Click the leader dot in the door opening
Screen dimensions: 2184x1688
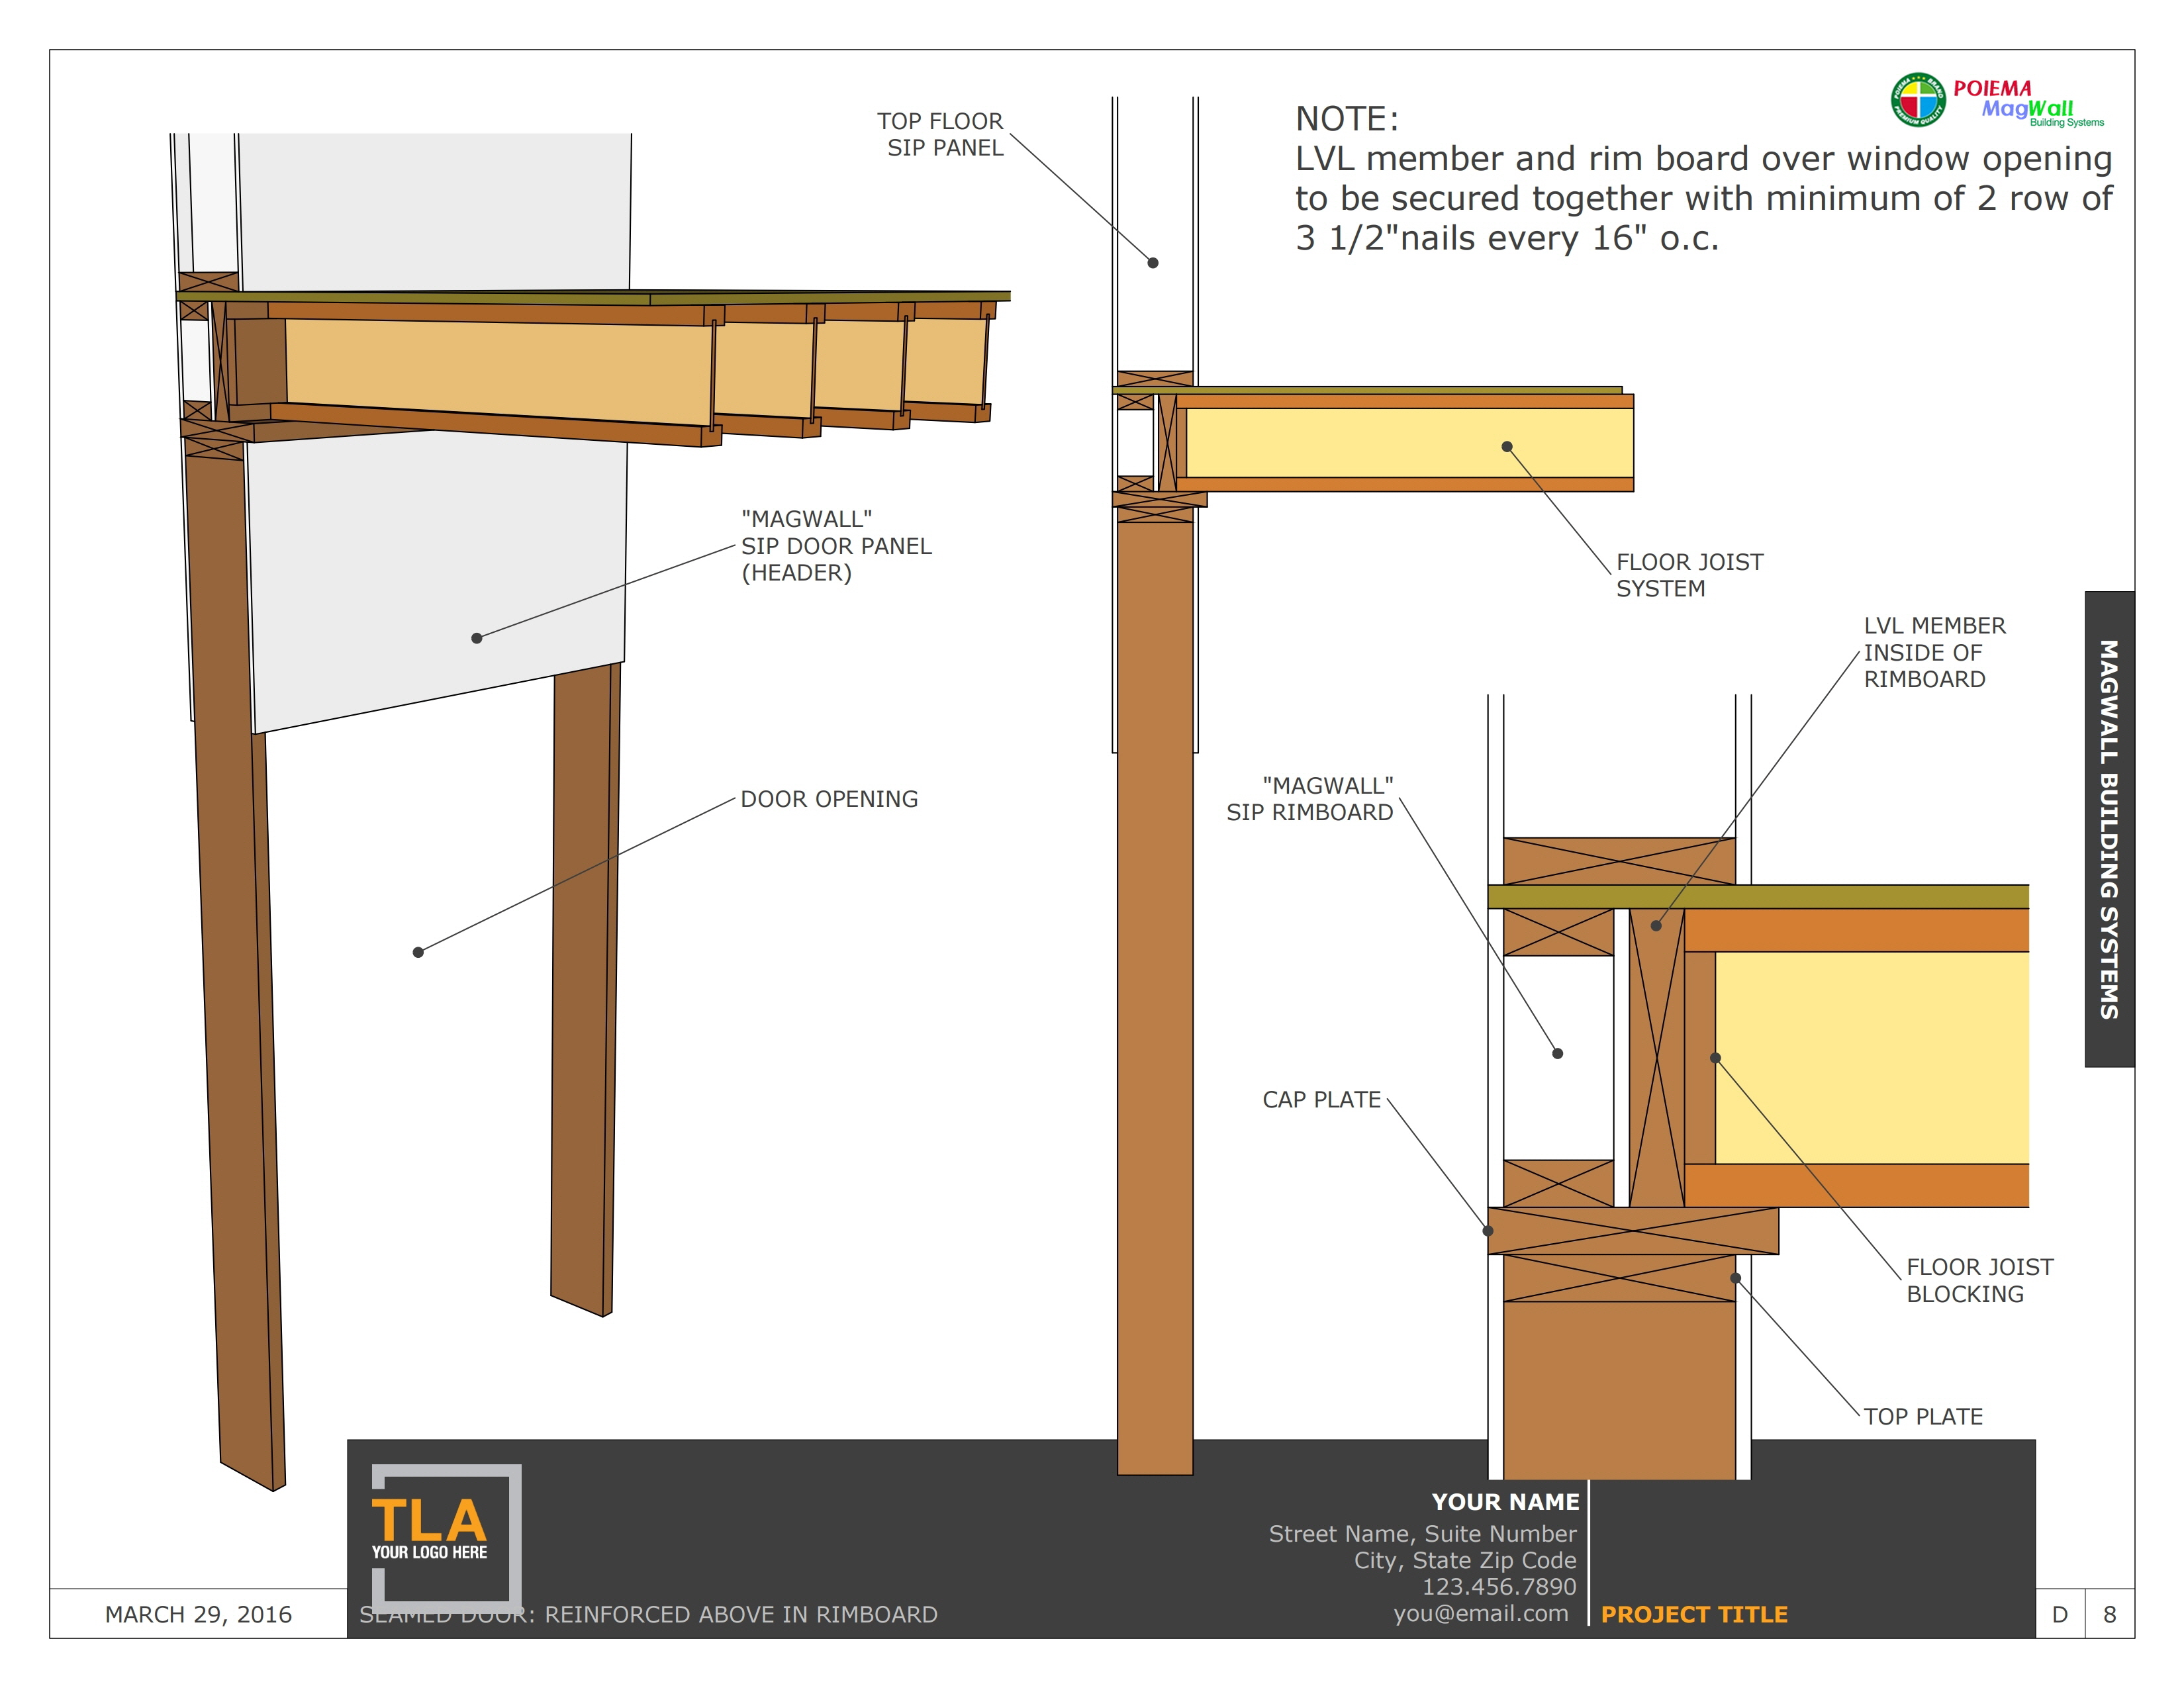coord(418,952)
